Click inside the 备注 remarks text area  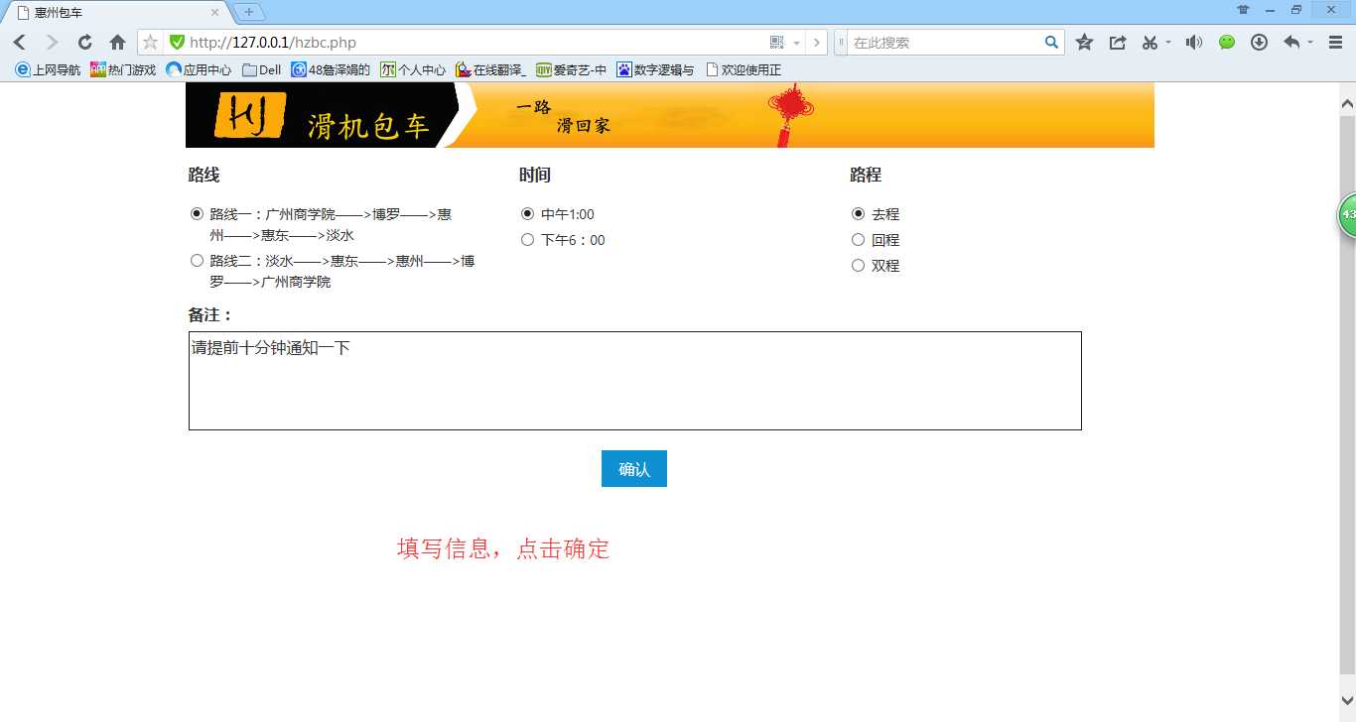coord(635,381)
